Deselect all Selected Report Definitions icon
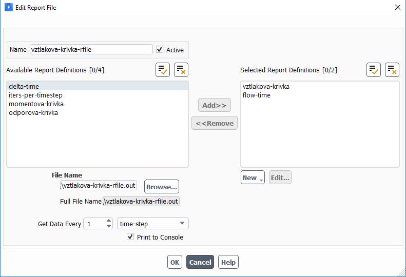The image size is (406, 277). (392, 70)
